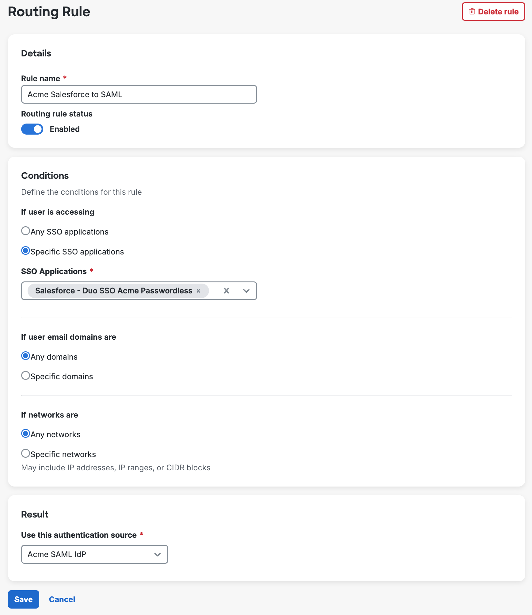Clear all SSO applications with the X icon
Screen dimensions: 532x615
[226, 291]
